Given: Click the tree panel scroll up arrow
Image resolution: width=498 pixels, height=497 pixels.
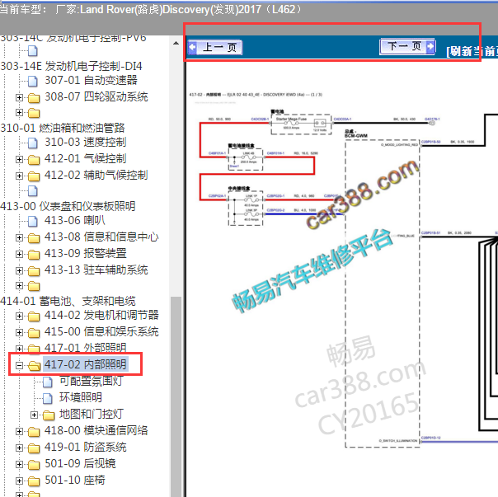Looking at the screenshot, I should point(176,43).
